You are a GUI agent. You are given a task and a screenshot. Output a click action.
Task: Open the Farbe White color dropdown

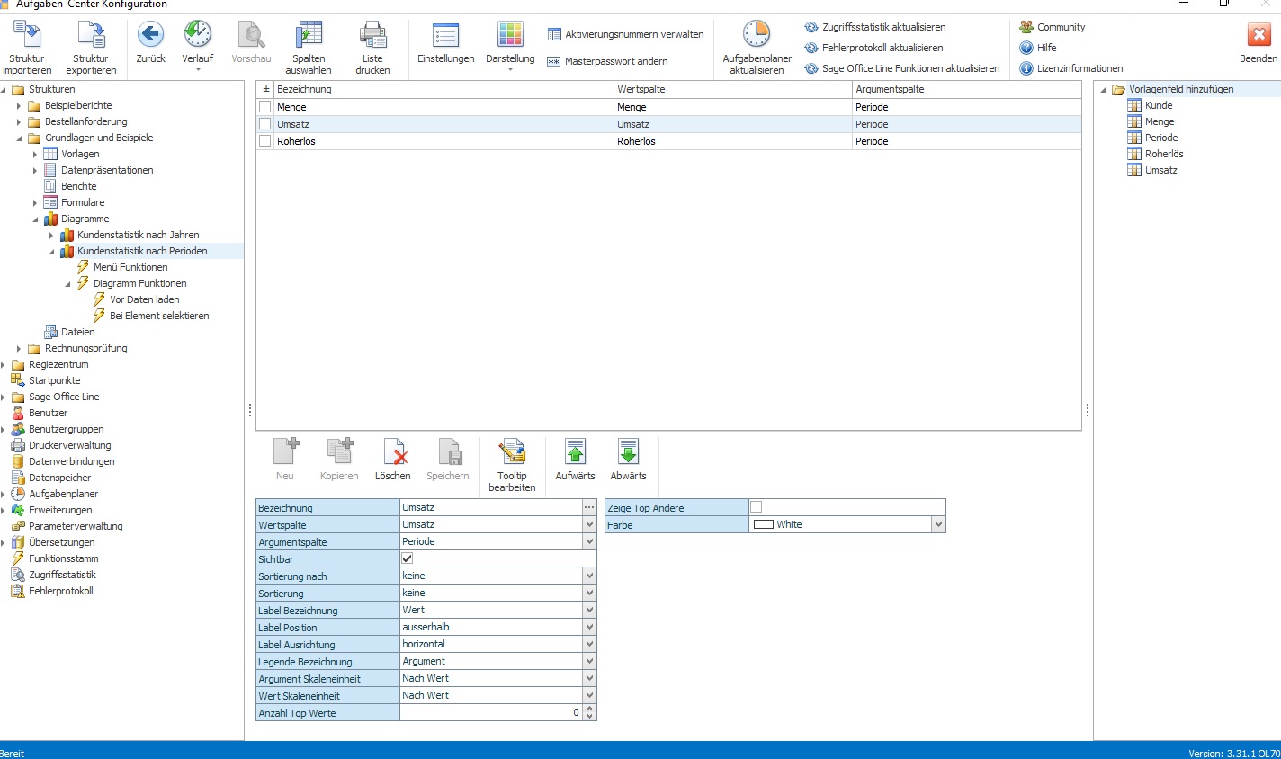(x=938, y=524)
